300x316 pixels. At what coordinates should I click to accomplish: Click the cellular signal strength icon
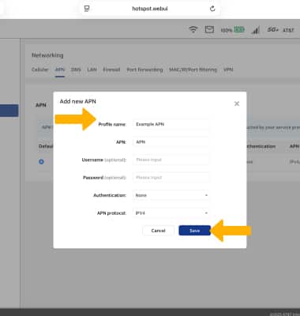click(x=255, y=30)
